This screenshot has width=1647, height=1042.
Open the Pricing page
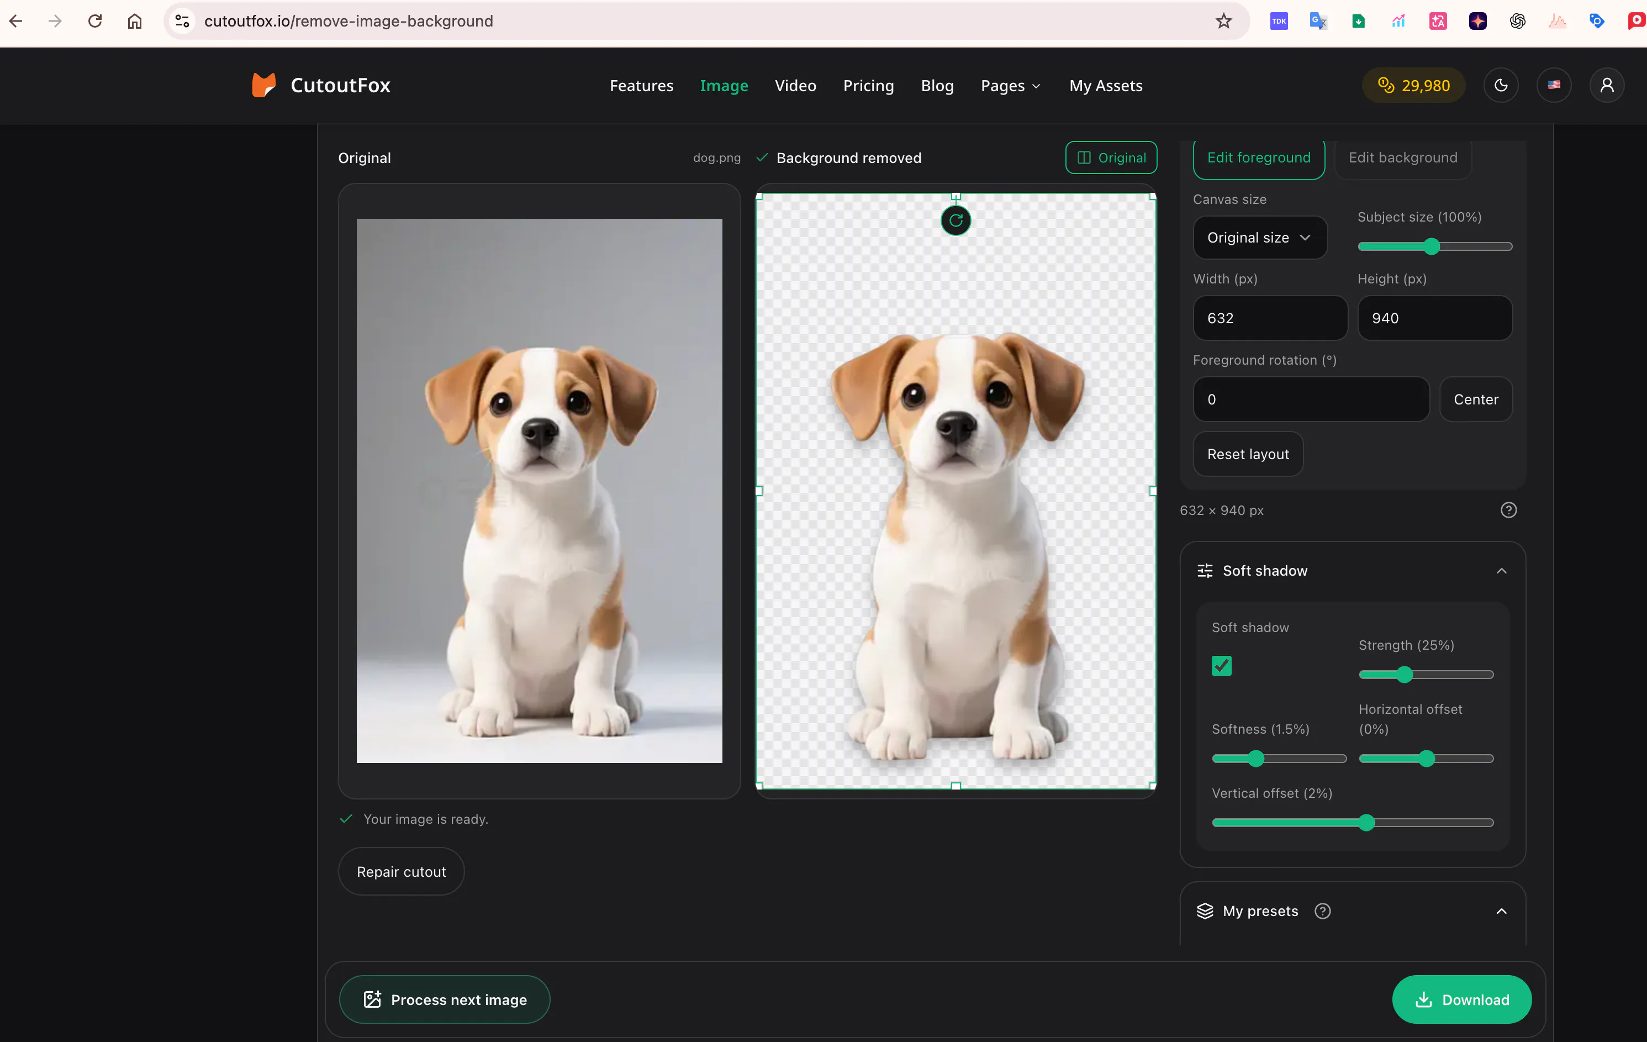tap(868, 86)
